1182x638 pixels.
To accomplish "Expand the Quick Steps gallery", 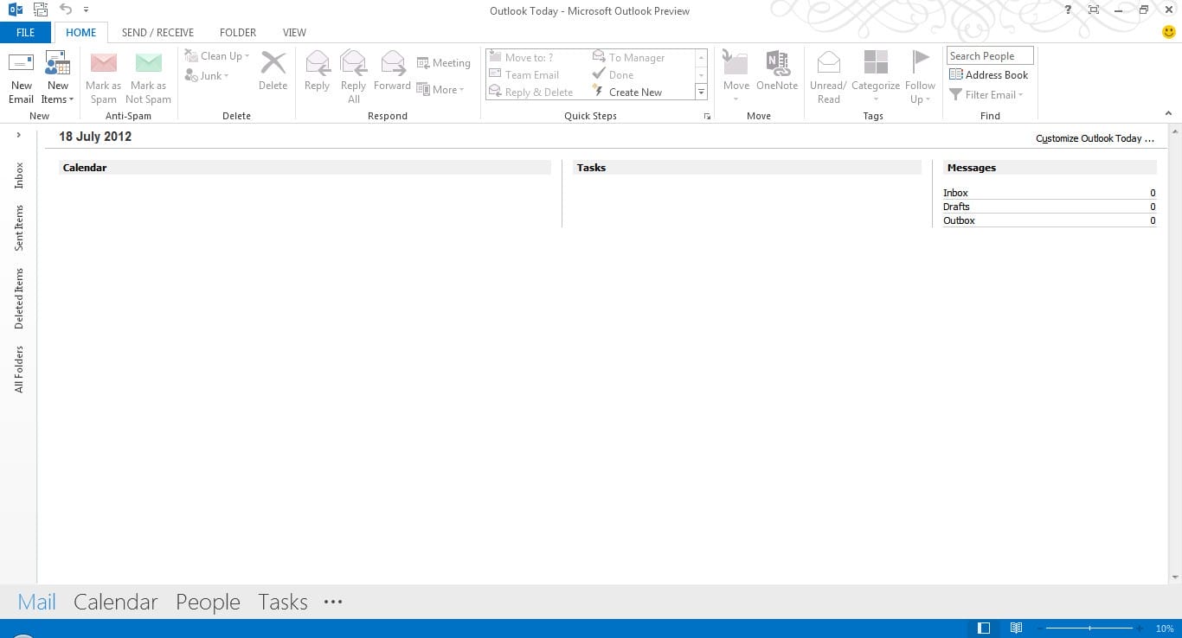I will tap(702, 92).
